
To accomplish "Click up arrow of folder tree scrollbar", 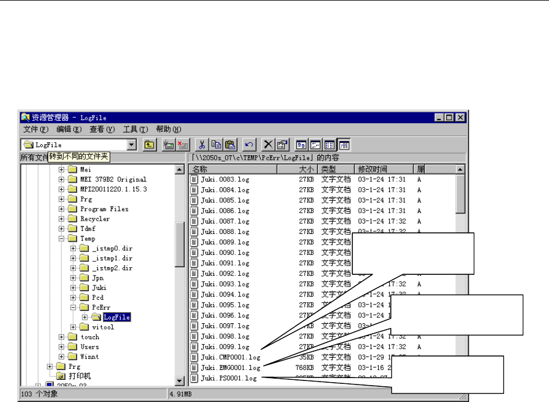I will click(179, 169).
